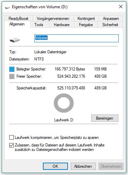Screen dimensions: 128x175
Task: Click the capacity size '489 GB'
Action: click(101, 88)
